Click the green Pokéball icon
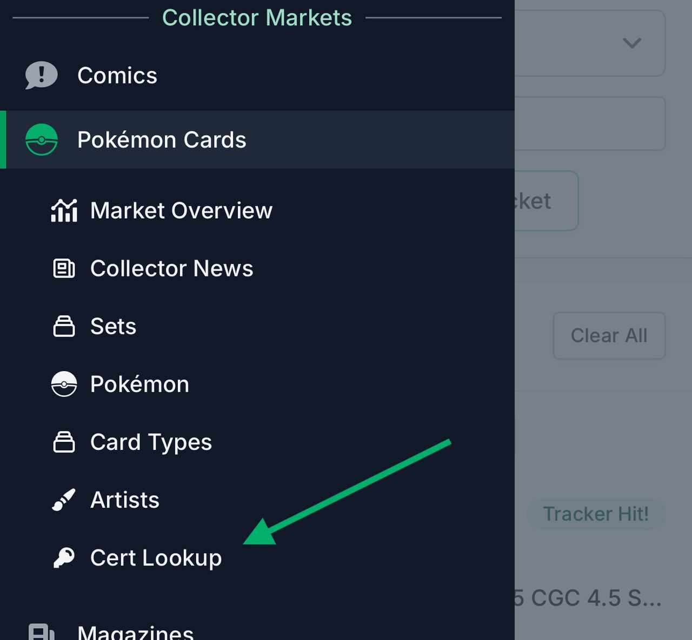692x640 pixels. pos(41,139)
